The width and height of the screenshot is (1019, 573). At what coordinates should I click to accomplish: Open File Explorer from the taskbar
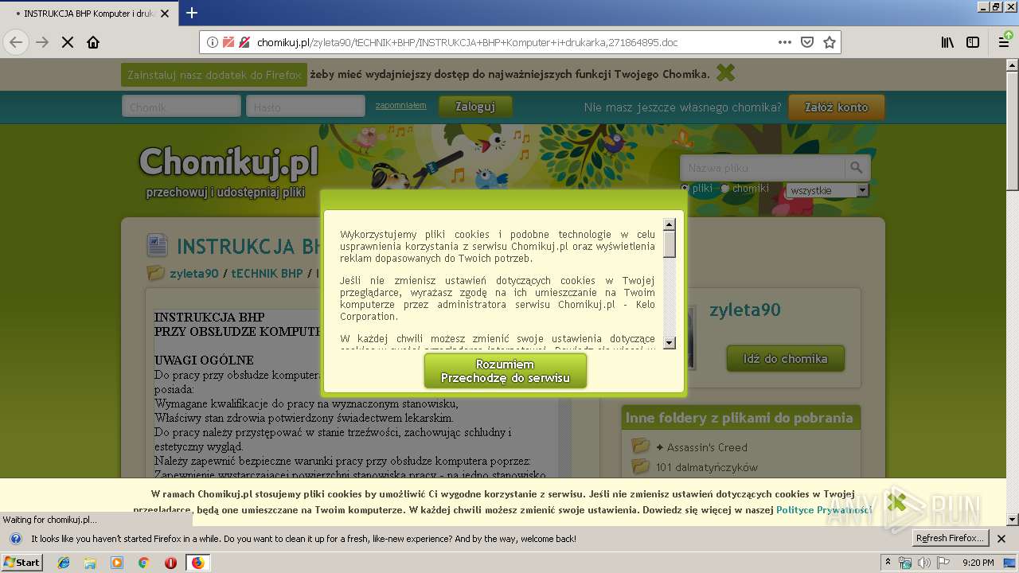point(90,563)
